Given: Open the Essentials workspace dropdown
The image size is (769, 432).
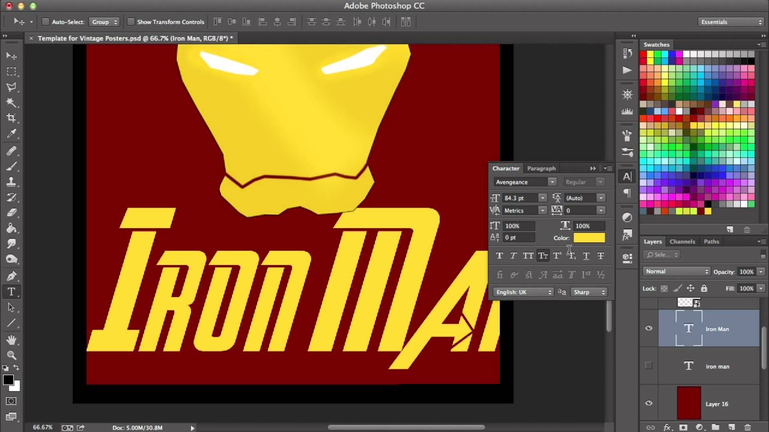Looking at the screenshot, I should tap(731, 22).
